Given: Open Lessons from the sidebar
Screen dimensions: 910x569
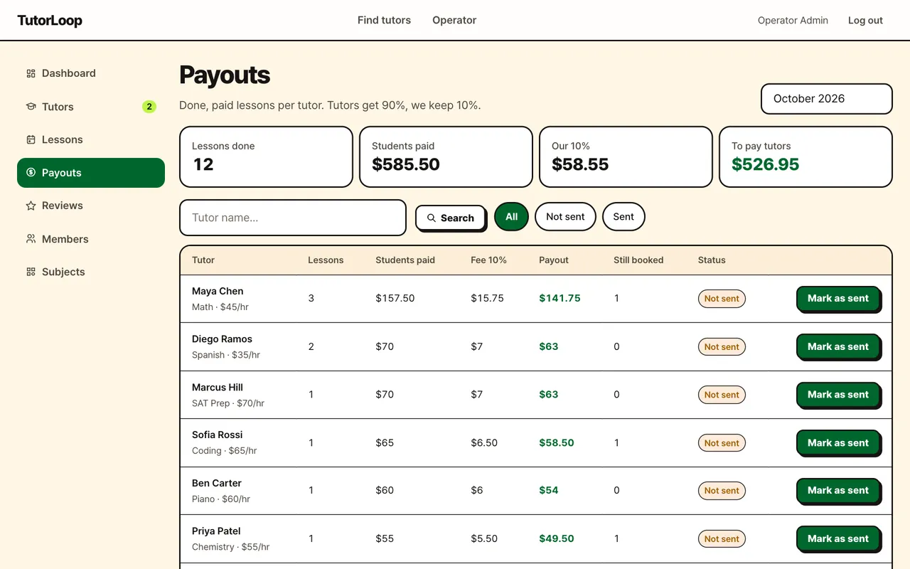Looking at the screenshot, I should click(x=91, y=139).
